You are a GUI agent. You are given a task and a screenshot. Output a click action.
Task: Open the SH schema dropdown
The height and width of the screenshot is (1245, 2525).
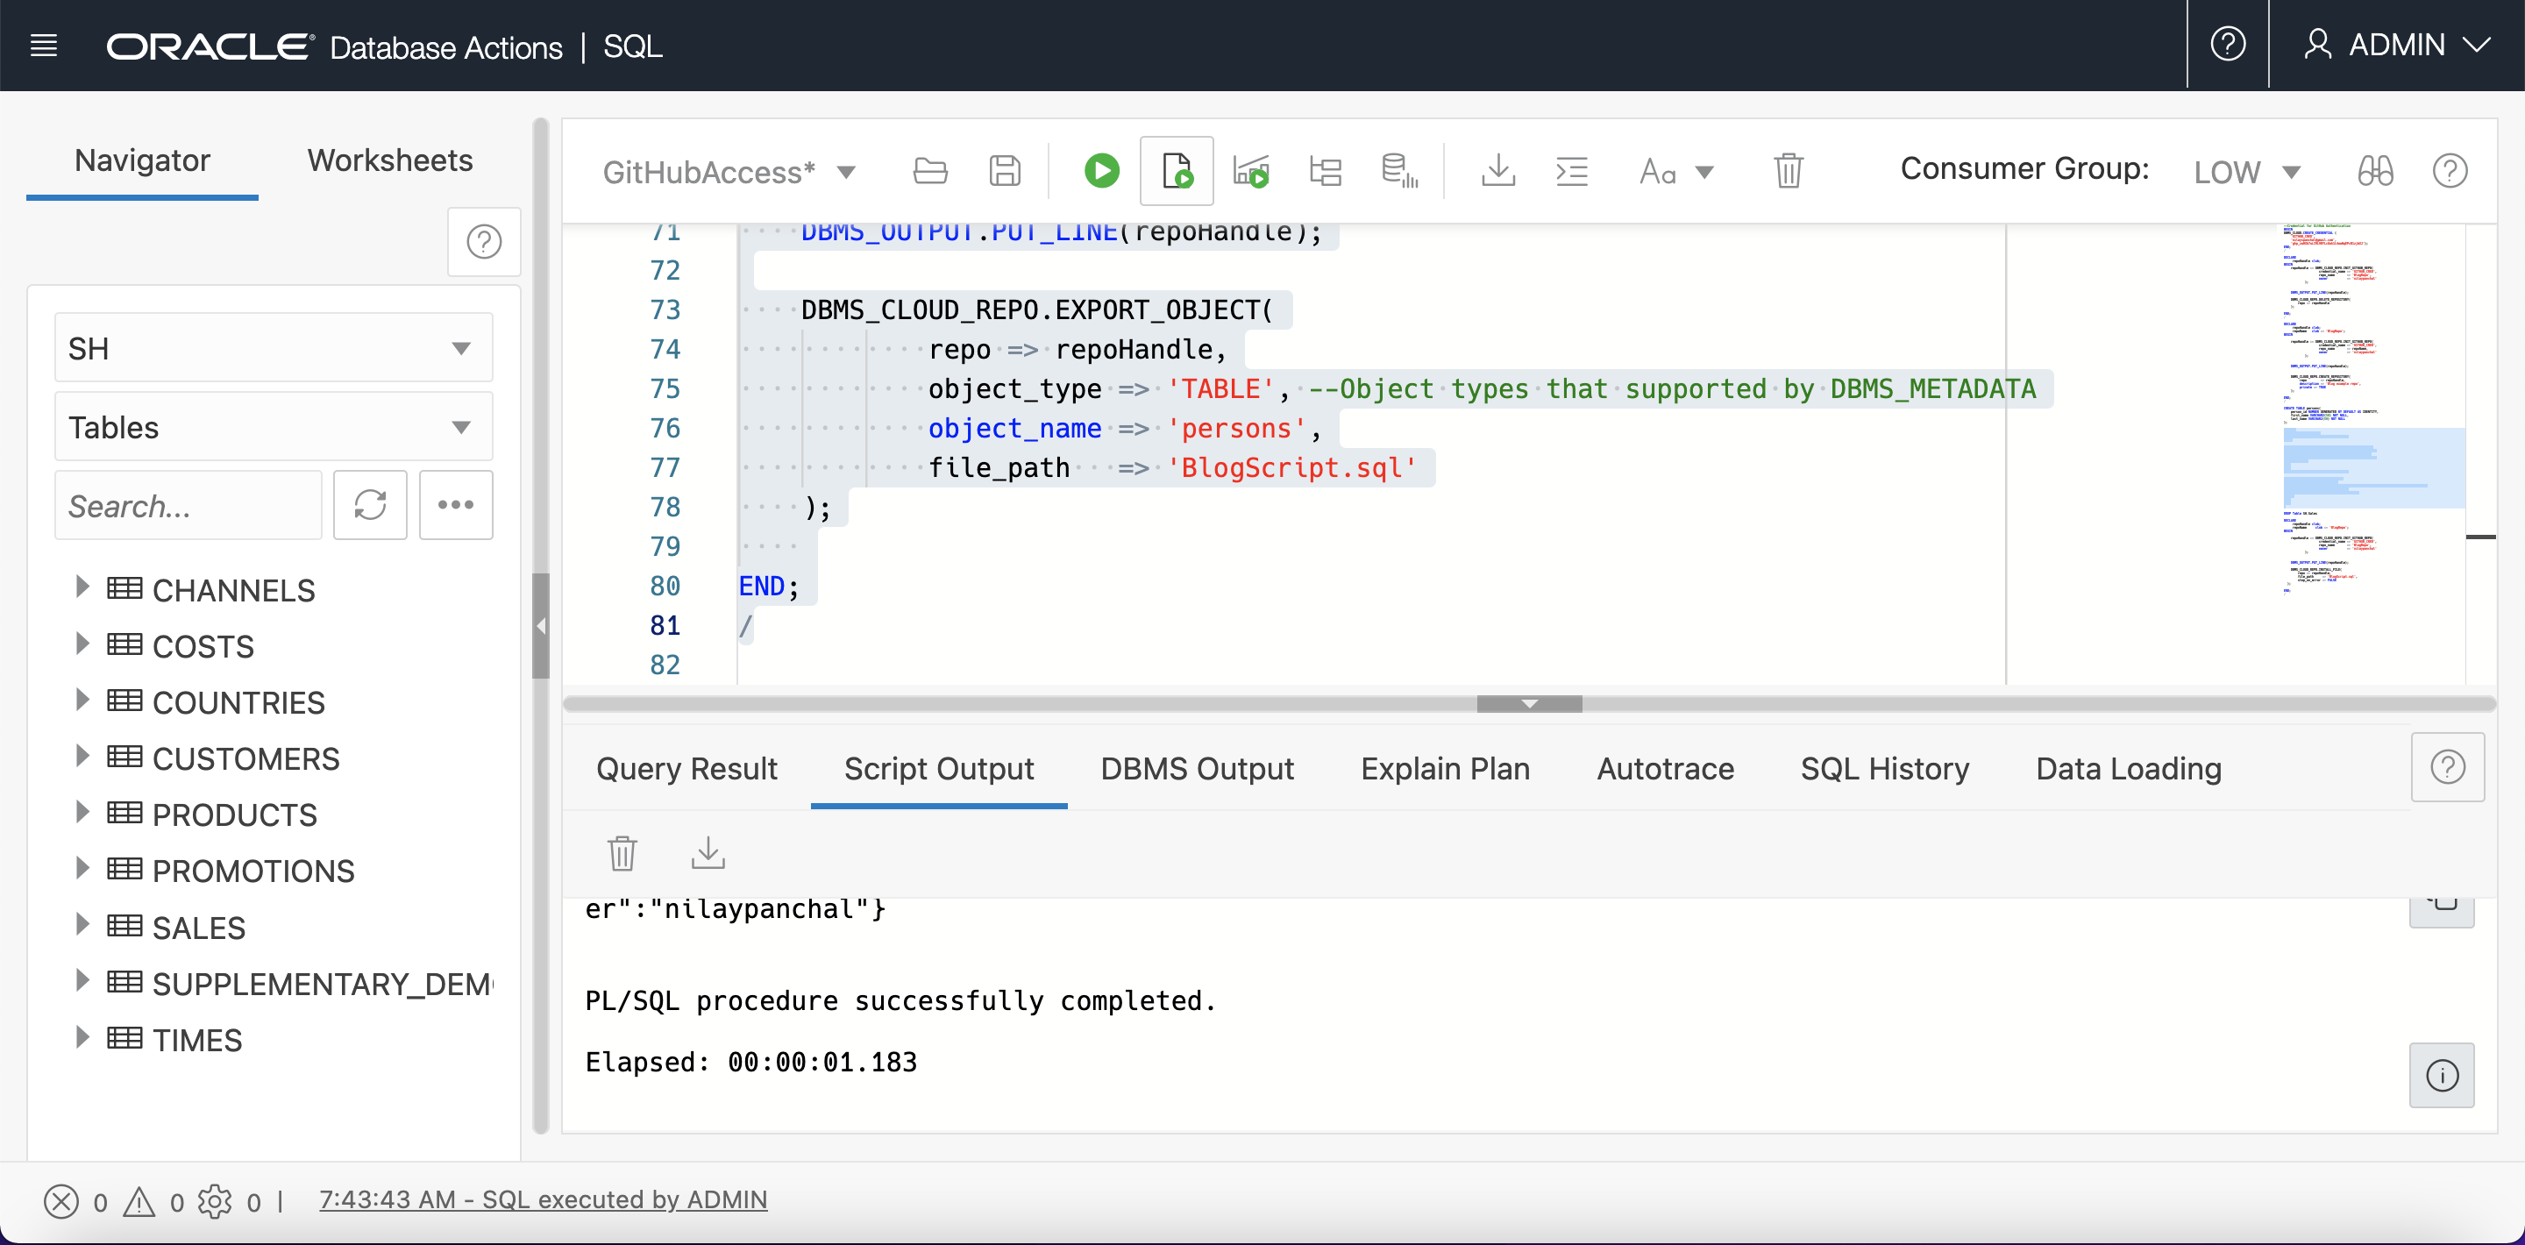(x=274, y=348)
